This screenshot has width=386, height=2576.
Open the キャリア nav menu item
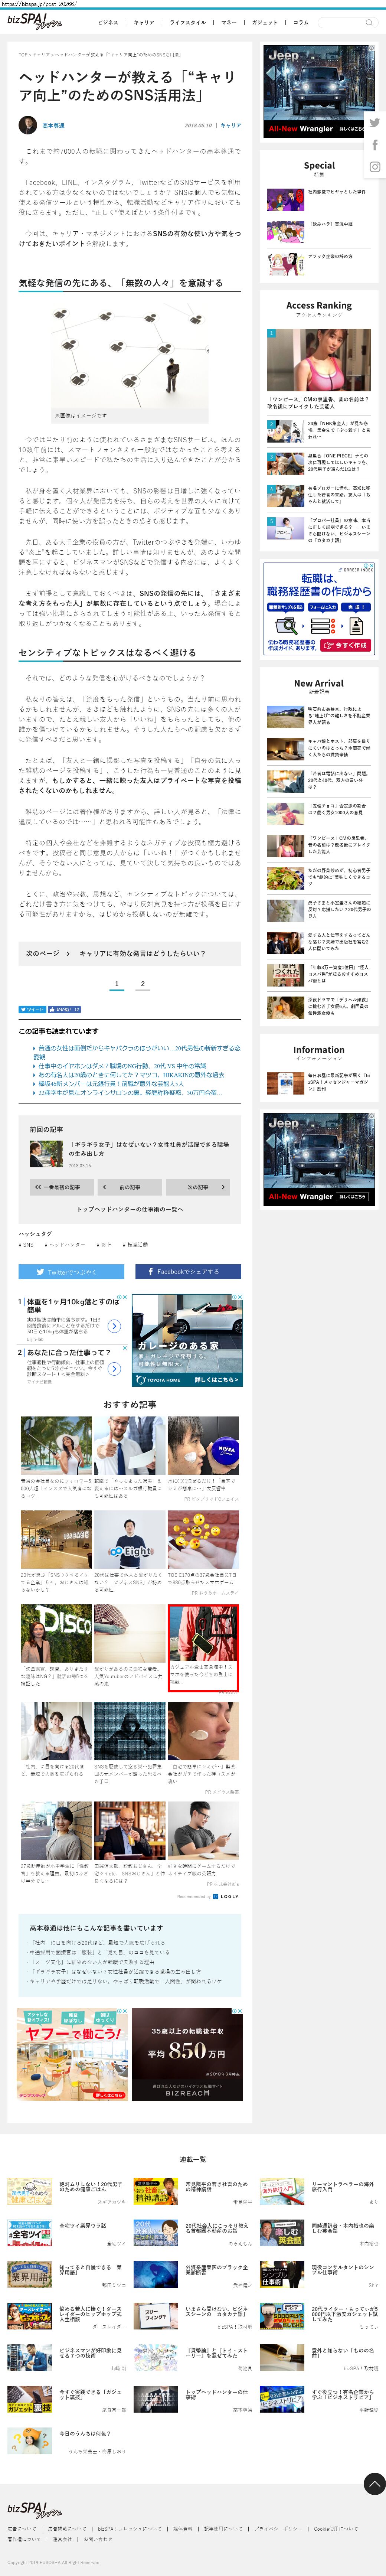[x=144, y=22]
